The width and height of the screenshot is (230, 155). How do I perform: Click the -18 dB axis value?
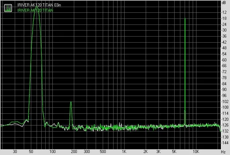[224, 18]
